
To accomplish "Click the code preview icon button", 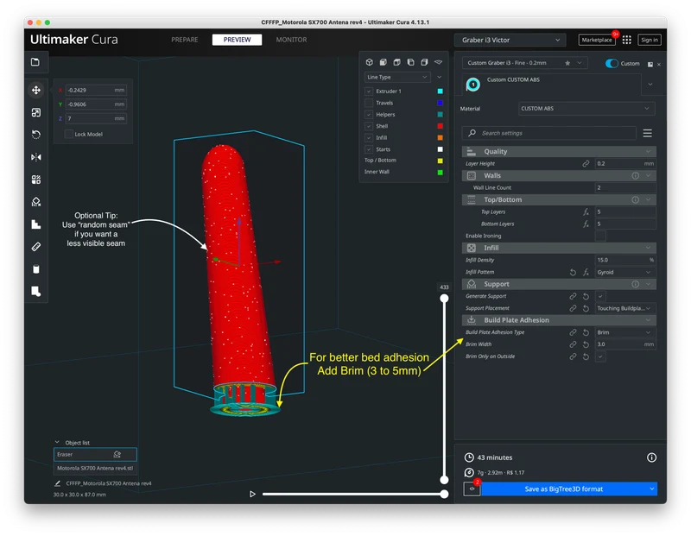I will [472, 489].
